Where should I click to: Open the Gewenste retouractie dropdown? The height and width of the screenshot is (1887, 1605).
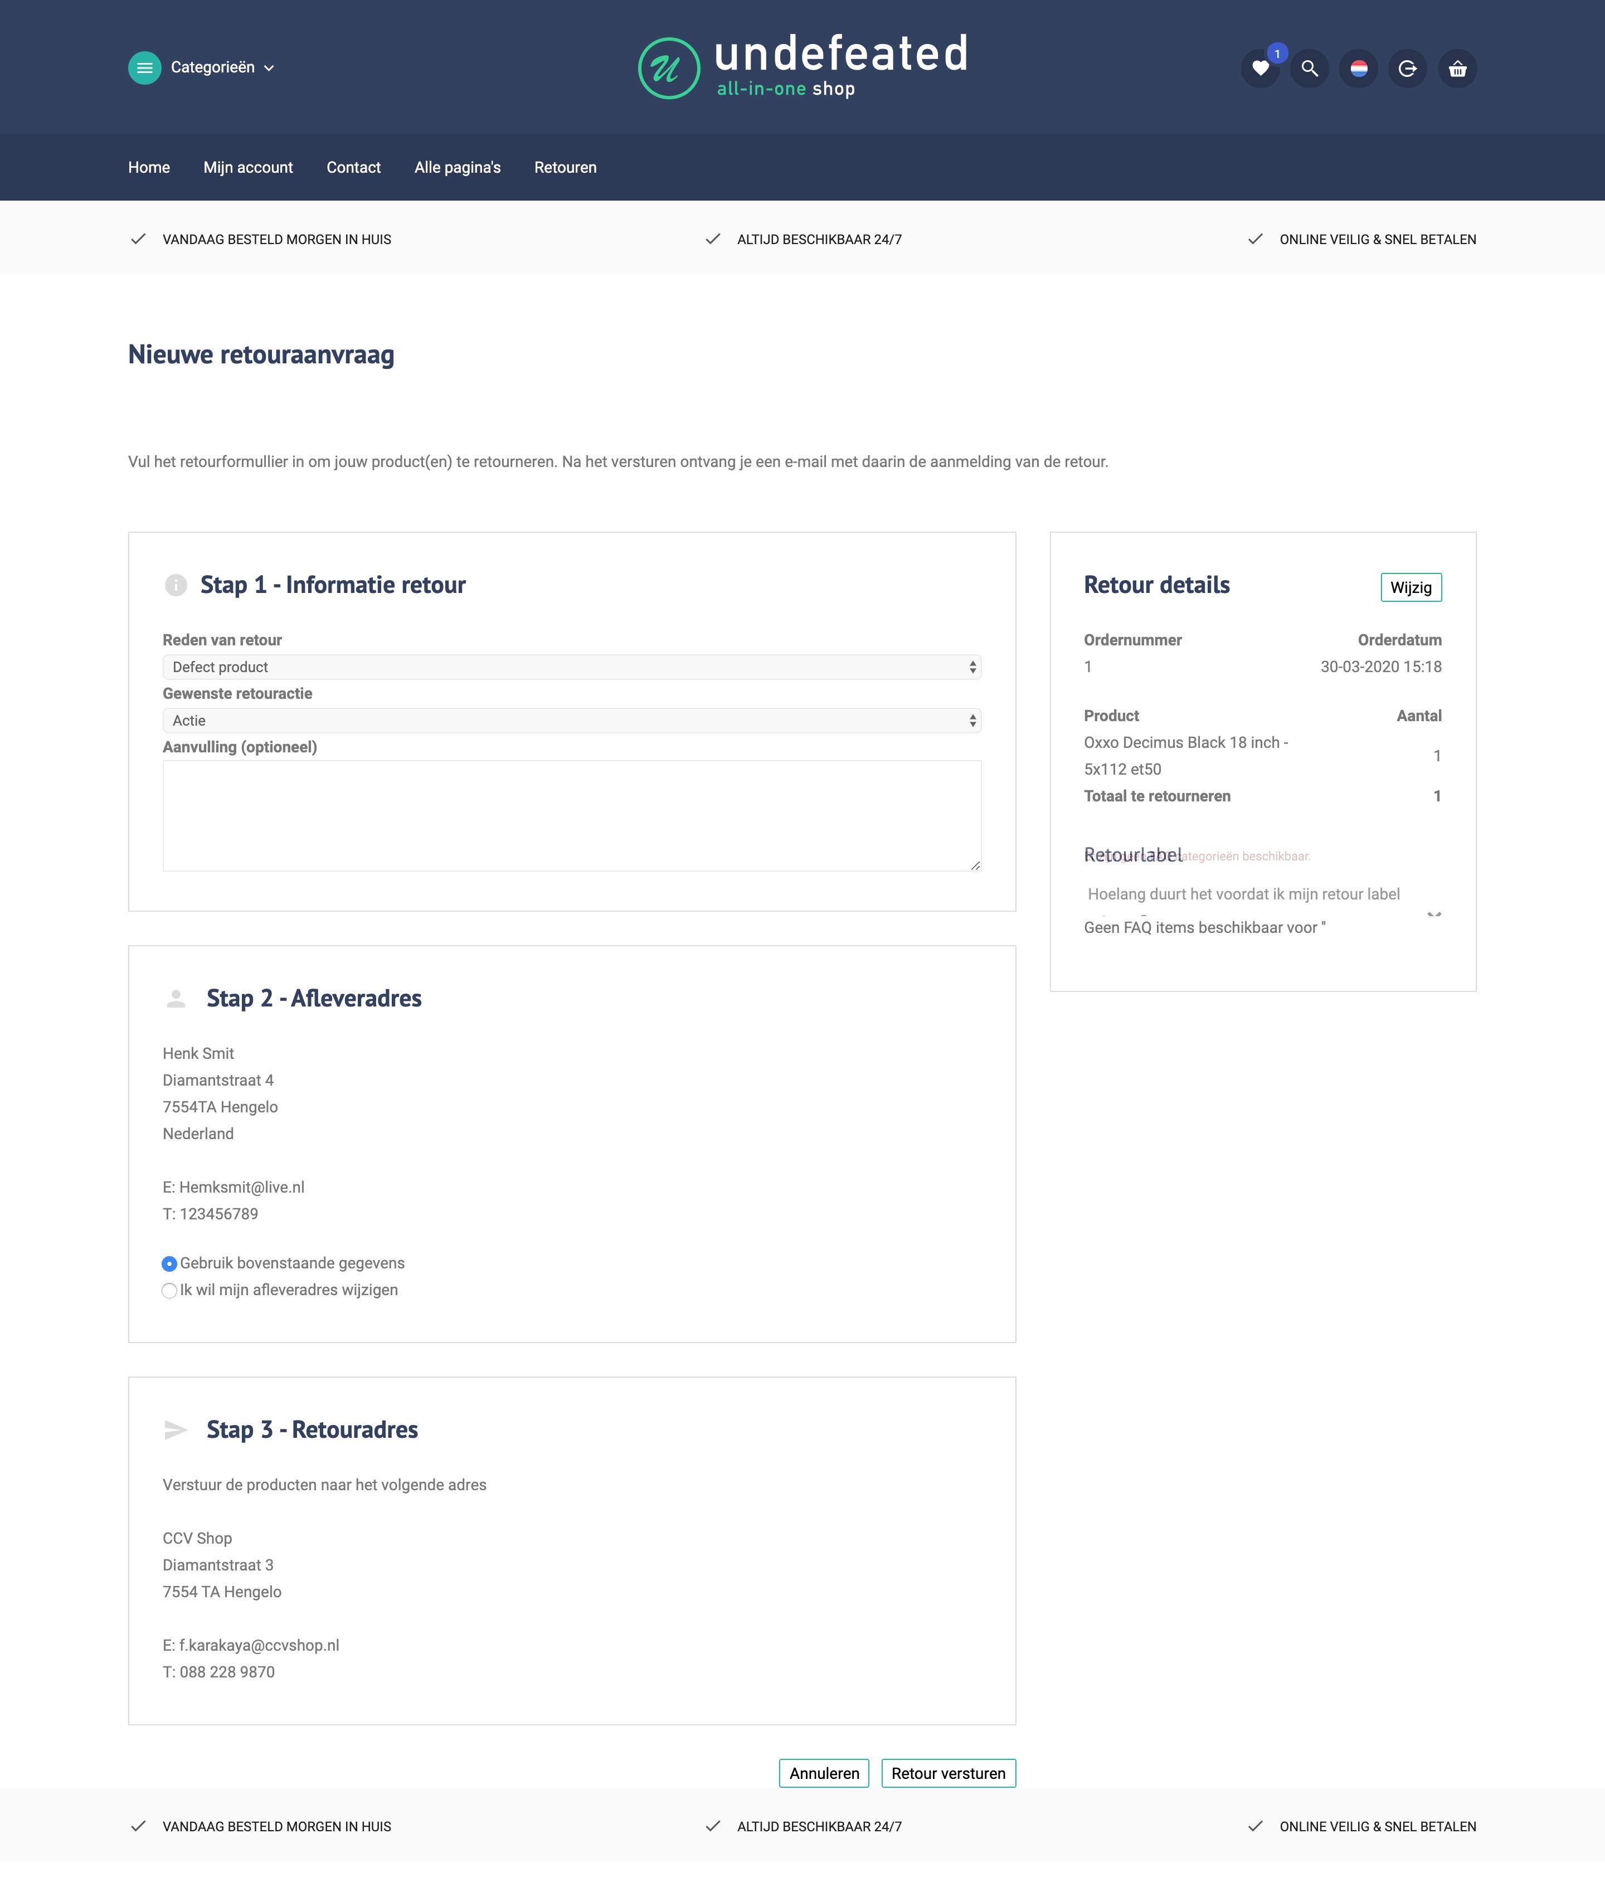571,721
